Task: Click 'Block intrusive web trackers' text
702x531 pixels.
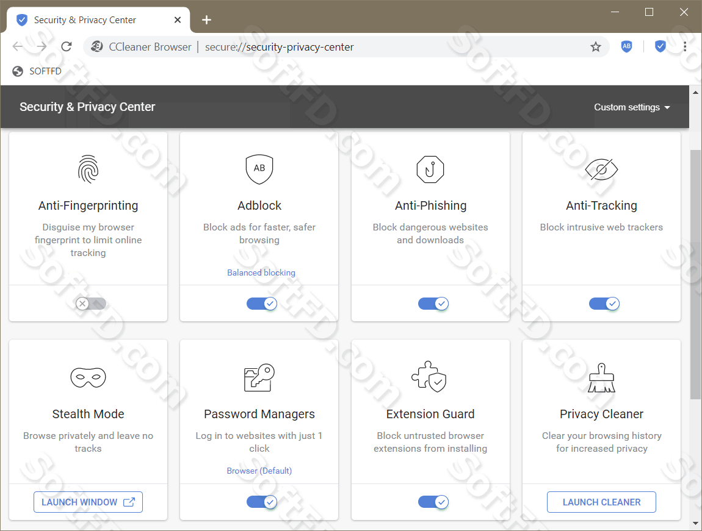Action: 601,227
